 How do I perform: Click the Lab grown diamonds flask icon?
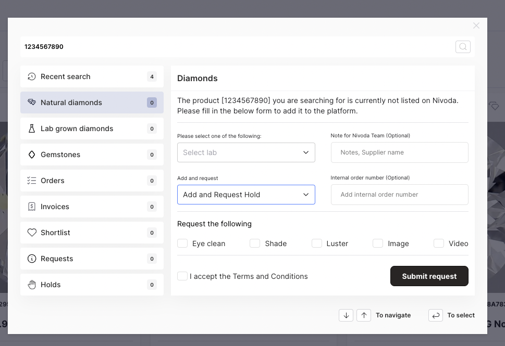[32, 129]
